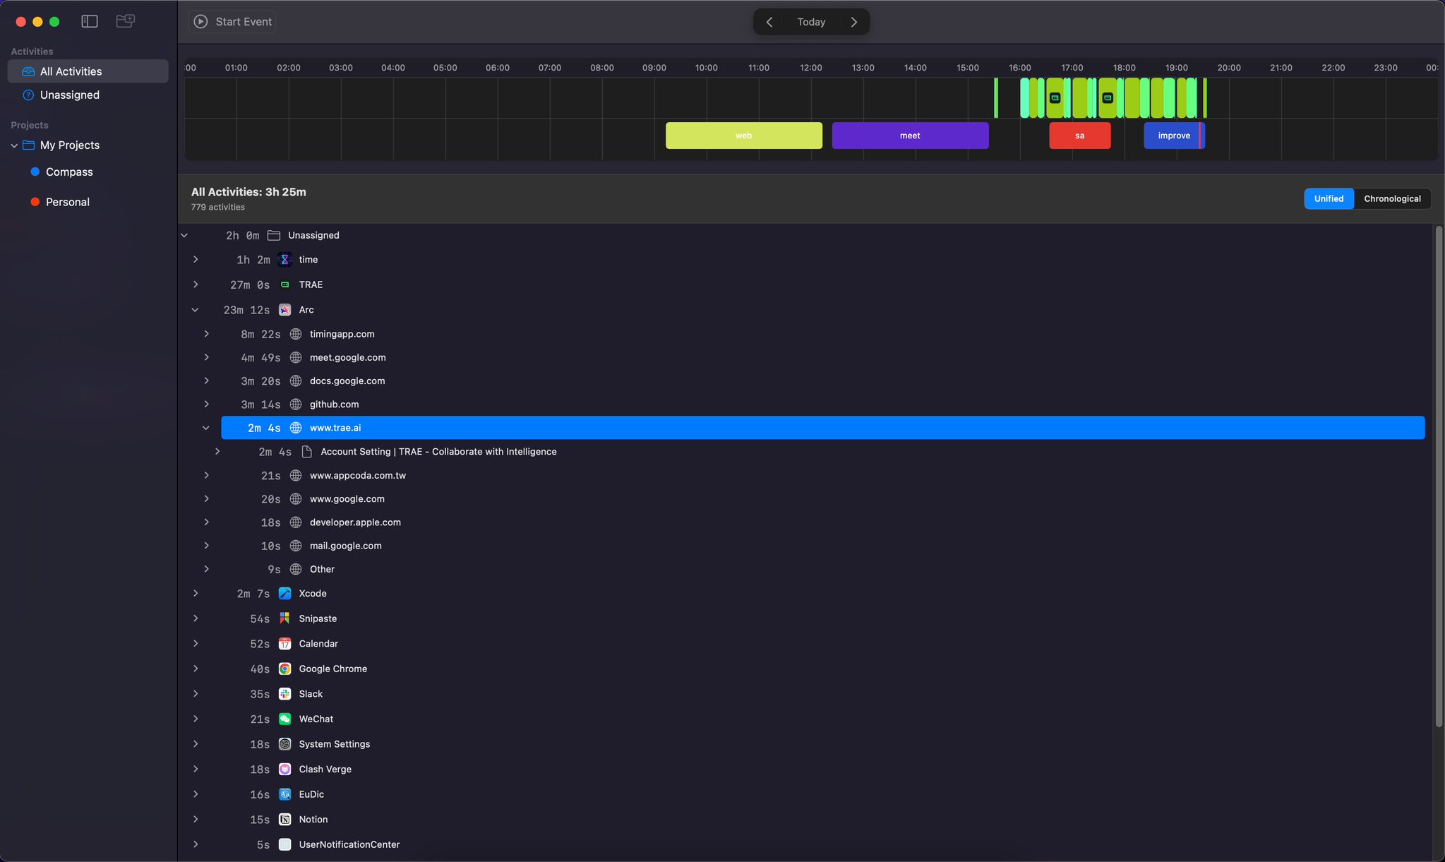This screenshot has width=1445, height=862.
Task: Click the Google Chrome icon in list
Action: point(284,669)
